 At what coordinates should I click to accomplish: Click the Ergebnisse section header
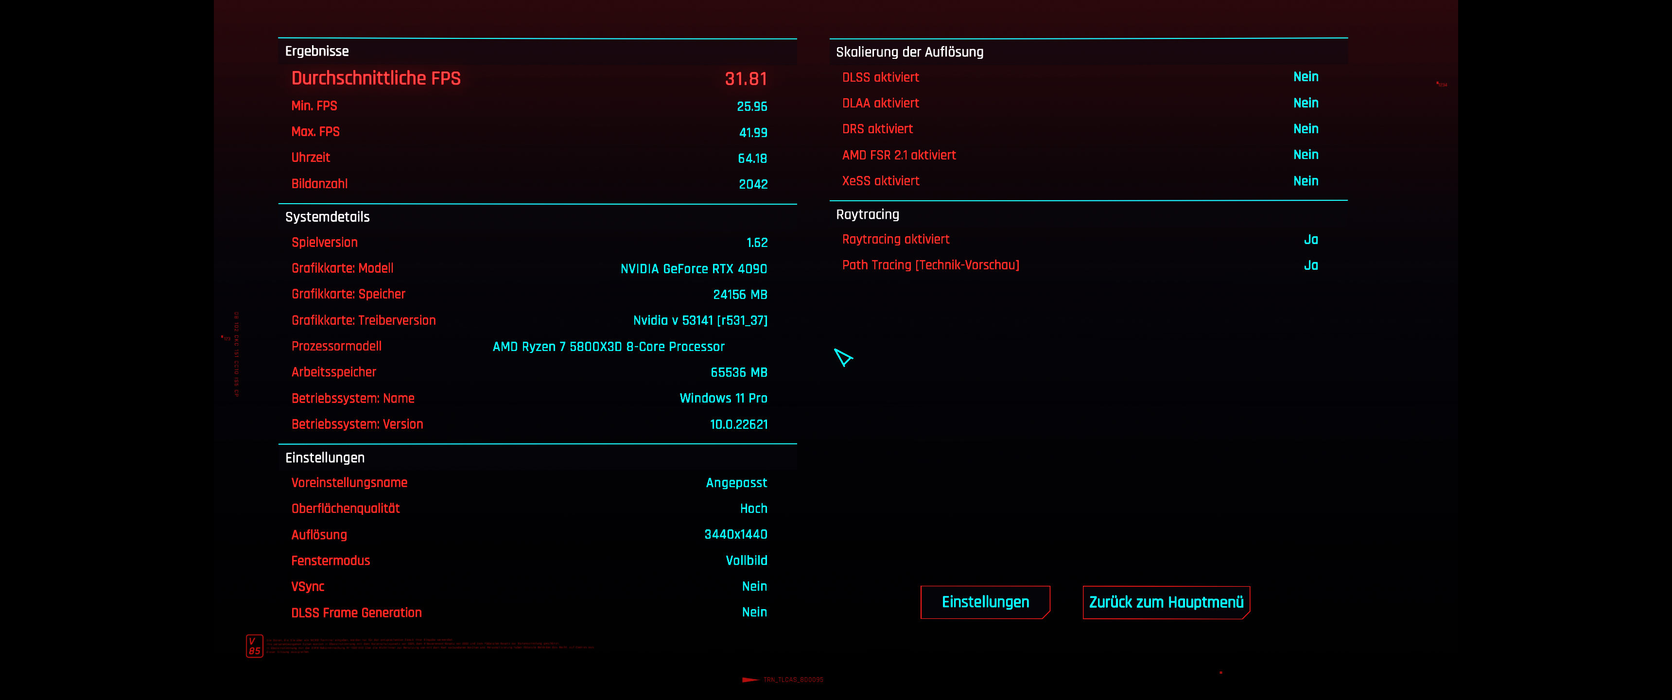[x=317, y=52]
